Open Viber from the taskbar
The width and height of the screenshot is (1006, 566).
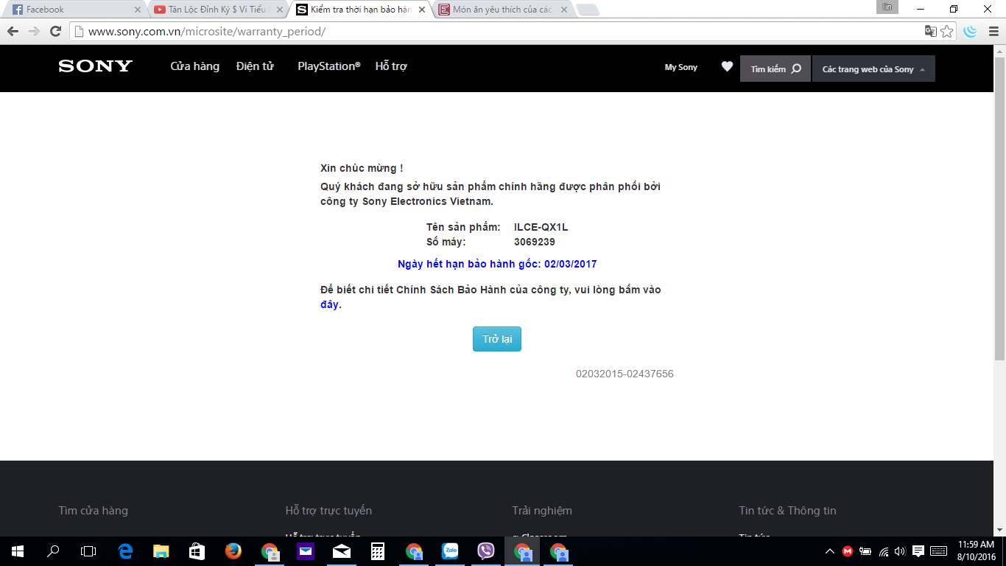[x=486, y=551]
